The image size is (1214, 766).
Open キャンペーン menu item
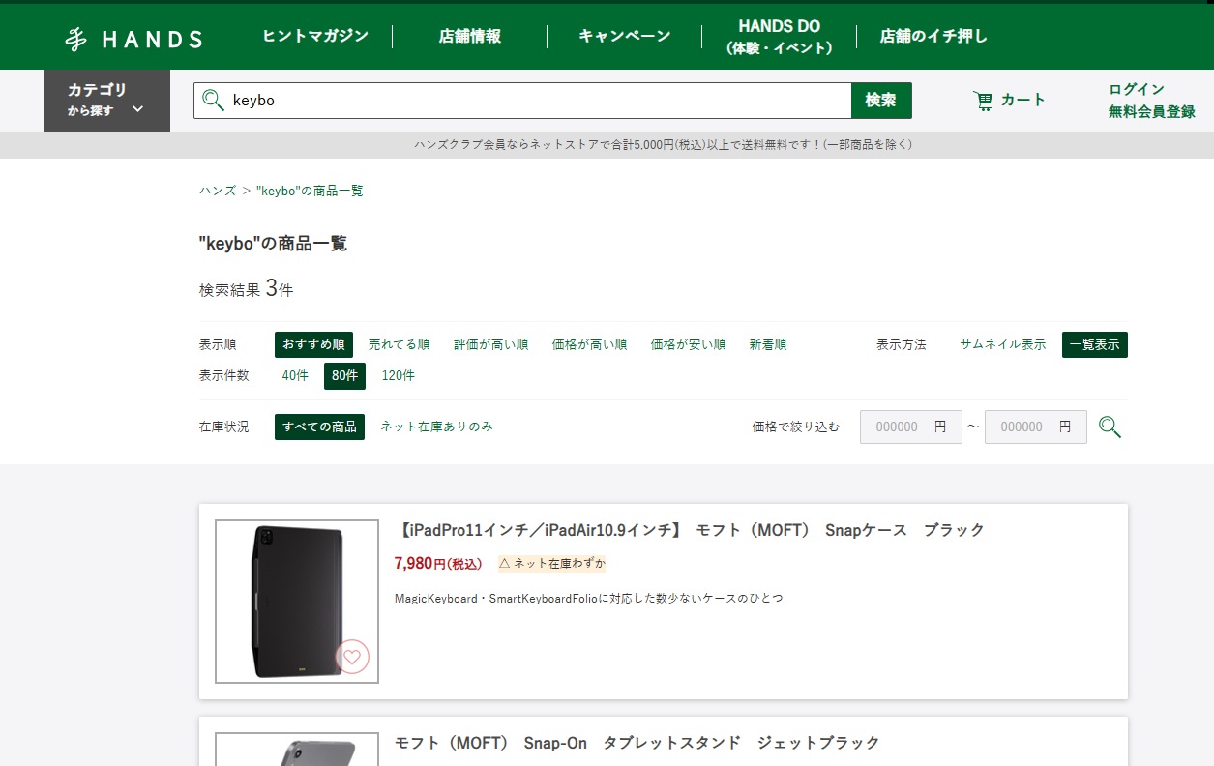pos(625,37)
